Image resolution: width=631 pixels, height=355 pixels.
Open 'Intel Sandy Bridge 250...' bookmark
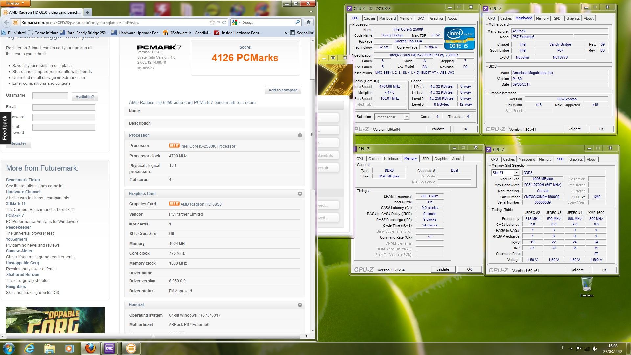tap(84, 33)
